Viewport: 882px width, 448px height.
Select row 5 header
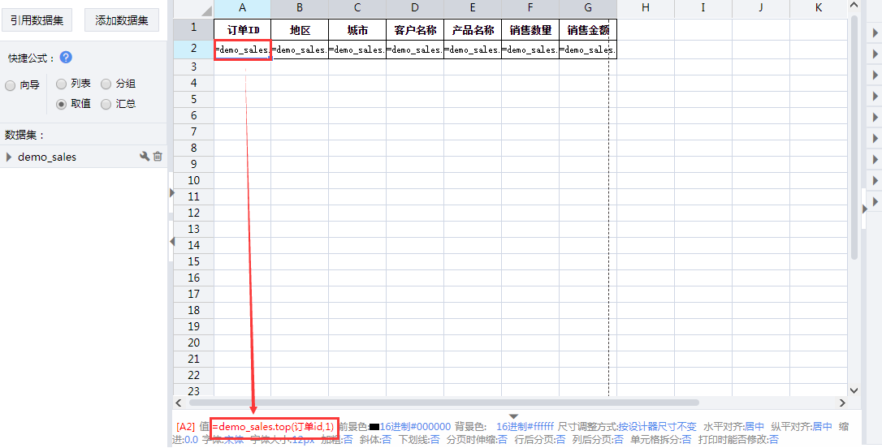click(x=193, y=99)
